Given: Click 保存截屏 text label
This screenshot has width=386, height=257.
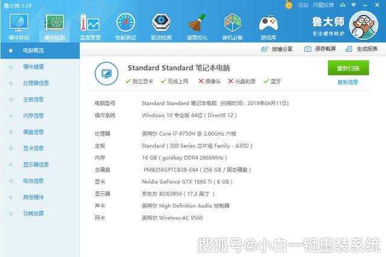Looking at the screenshot, I should pyautogui.click(x=326, y=49).
